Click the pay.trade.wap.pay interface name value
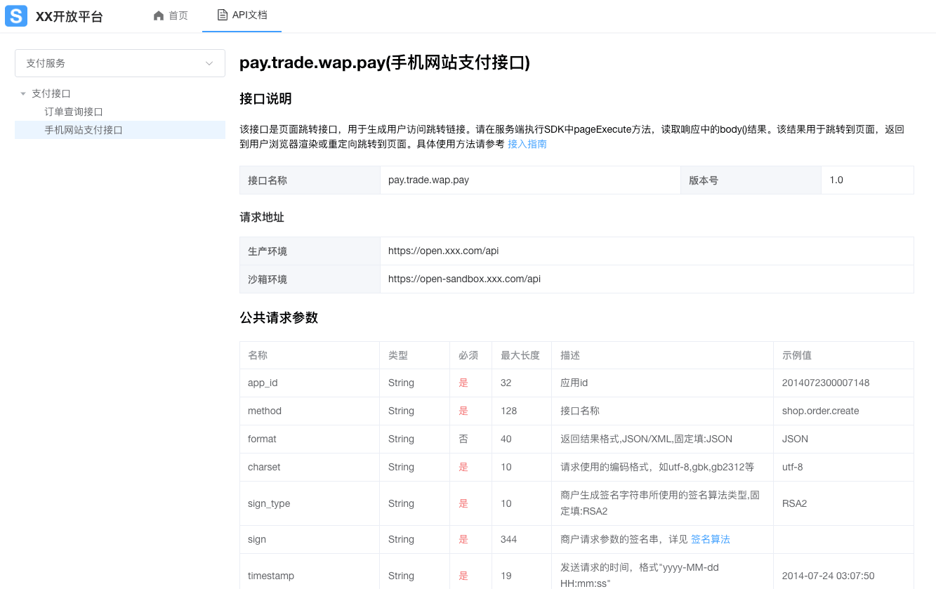This screenshot has height=589, width=936. click(428, 180)
